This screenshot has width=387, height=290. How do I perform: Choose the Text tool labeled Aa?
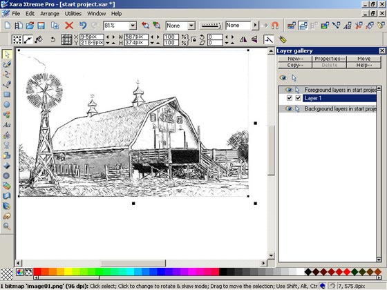(7, 125)
